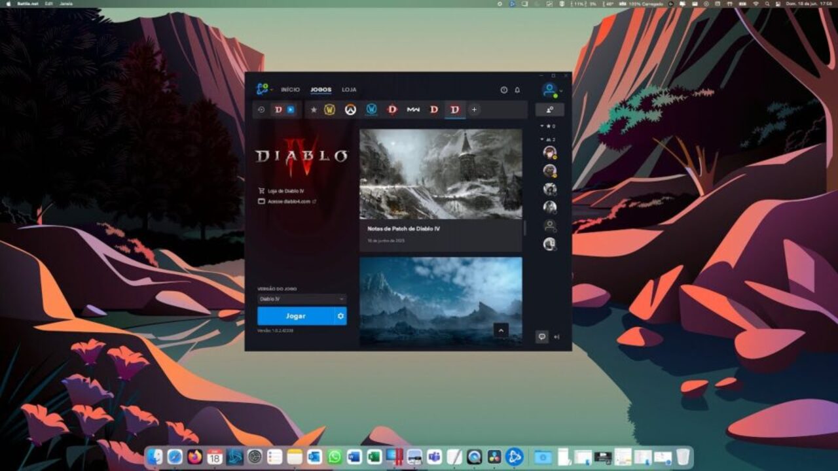Select the Diablo Immortal game icon
This screenshot has width=838, height=471.
coord(392,109)
